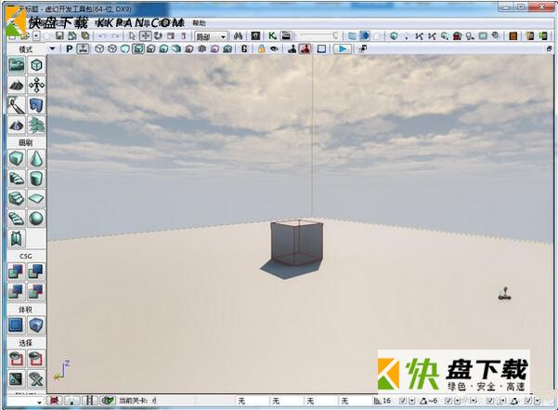Adjust the far clipping plane slider
Viewport: 558px width, 410px height.
318,36
